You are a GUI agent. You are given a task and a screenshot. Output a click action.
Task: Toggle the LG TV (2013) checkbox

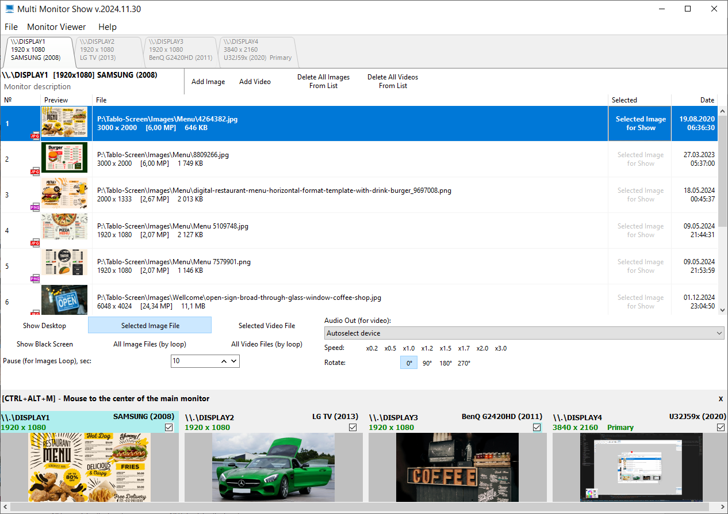click(x=352, y=427)
